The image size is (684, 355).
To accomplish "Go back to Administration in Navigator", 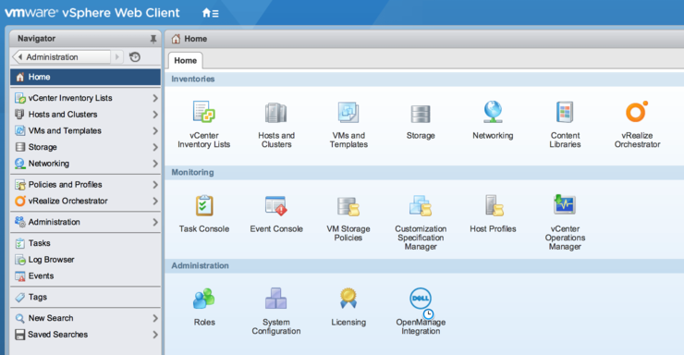I will (x=62, y=57).
